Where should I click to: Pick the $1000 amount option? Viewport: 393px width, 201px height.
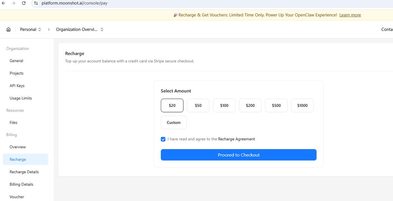302,106
